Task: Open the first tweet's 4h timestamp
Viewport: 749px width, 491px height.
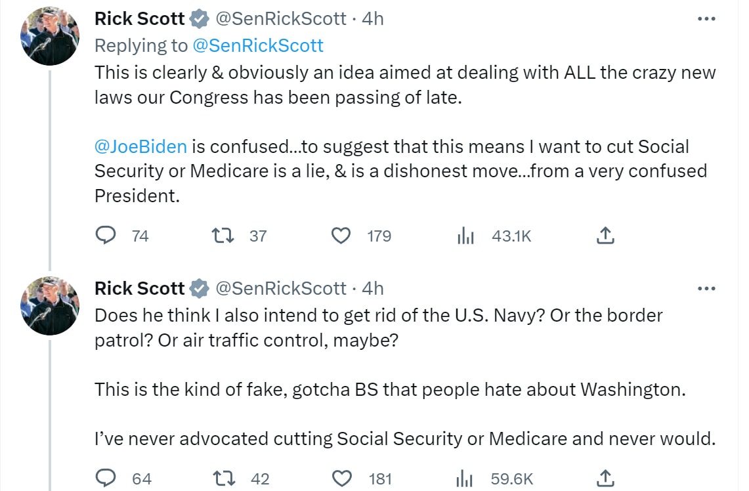Action: click(x=373, y=19)
